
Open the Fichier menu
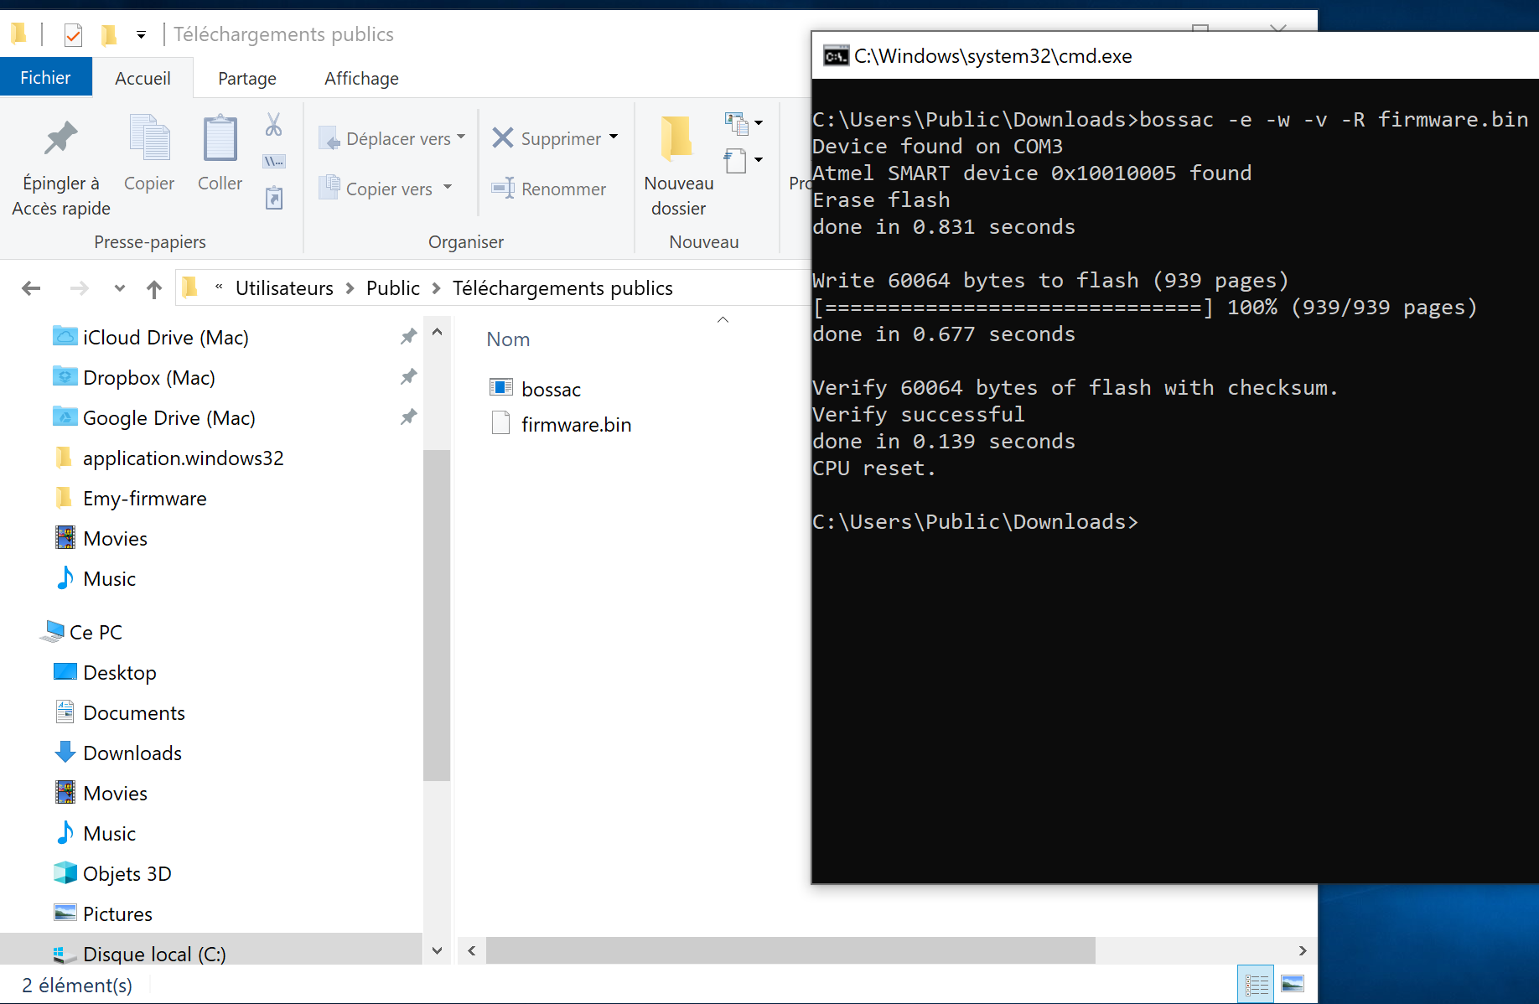click(45, 78)
